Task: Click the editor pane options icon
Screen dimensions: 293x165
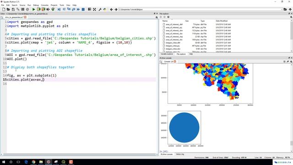Action: click(x=157, y=17)
